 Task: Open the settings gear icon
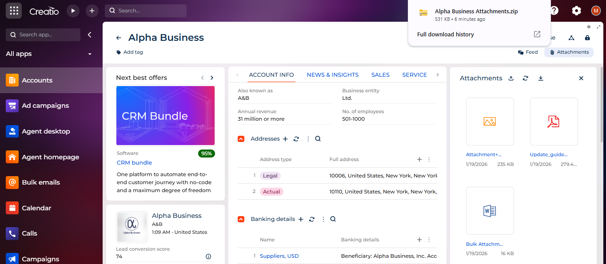tap(576, 11)
